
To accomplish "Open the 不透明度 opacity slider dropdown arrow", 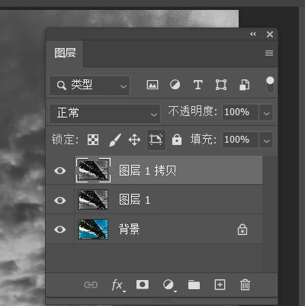I will [x=266, y=113].
